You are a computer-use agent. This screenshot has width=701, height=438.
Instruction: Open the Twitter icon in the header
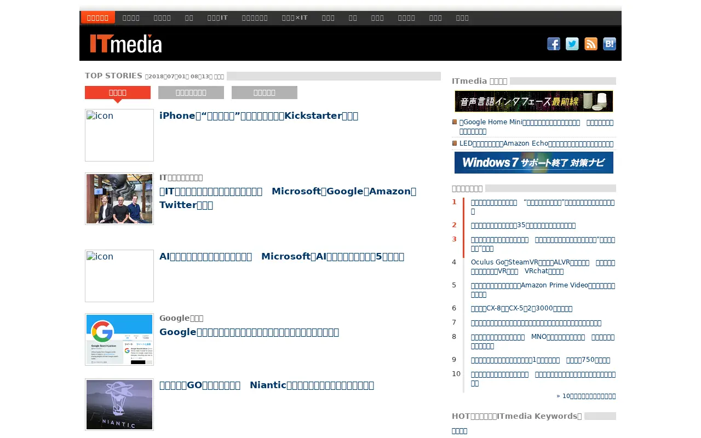[x=572, y=44]
